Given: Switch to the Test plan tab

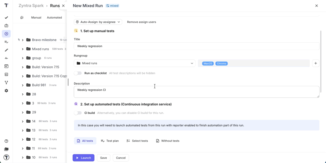Looking at the screenshot, I should coord(110,141).
